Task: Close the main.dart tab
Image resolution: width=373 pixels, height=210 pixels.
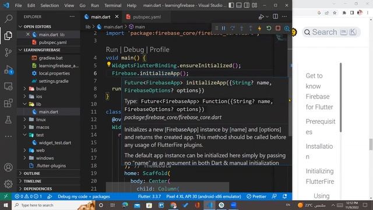Action: [x=117, y=17]
